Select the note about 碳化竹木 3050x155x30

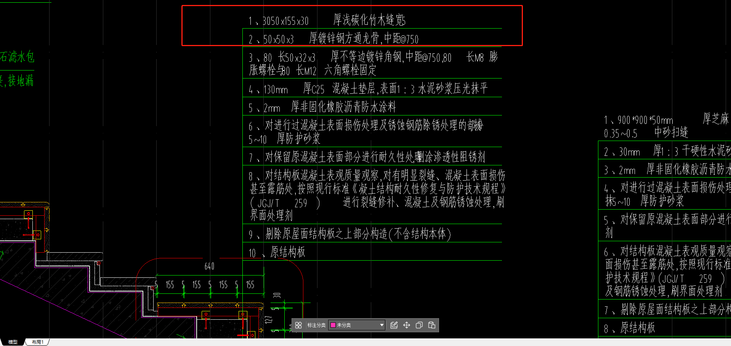point(327,20)
